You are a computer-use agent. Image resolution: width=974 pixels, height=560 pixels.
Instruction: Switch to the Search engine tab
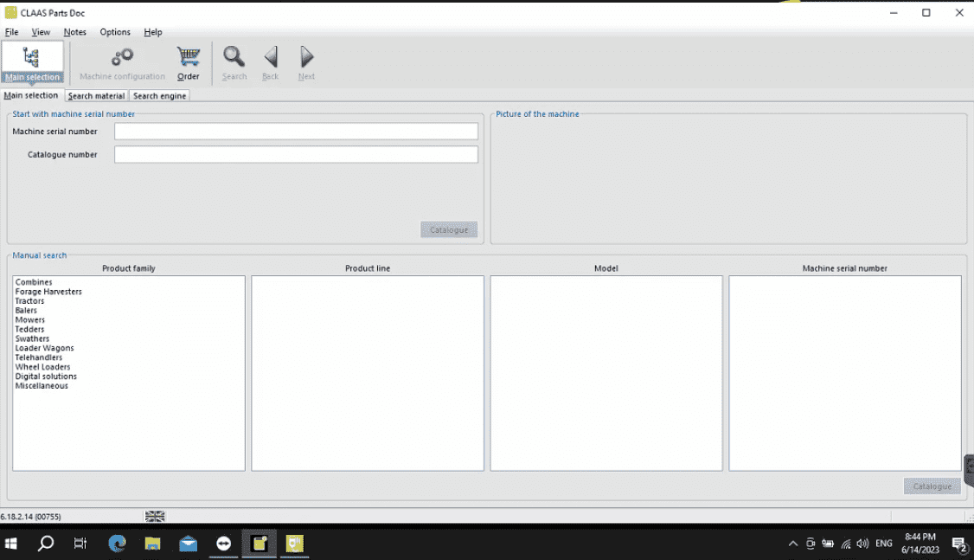click(160, 96)
